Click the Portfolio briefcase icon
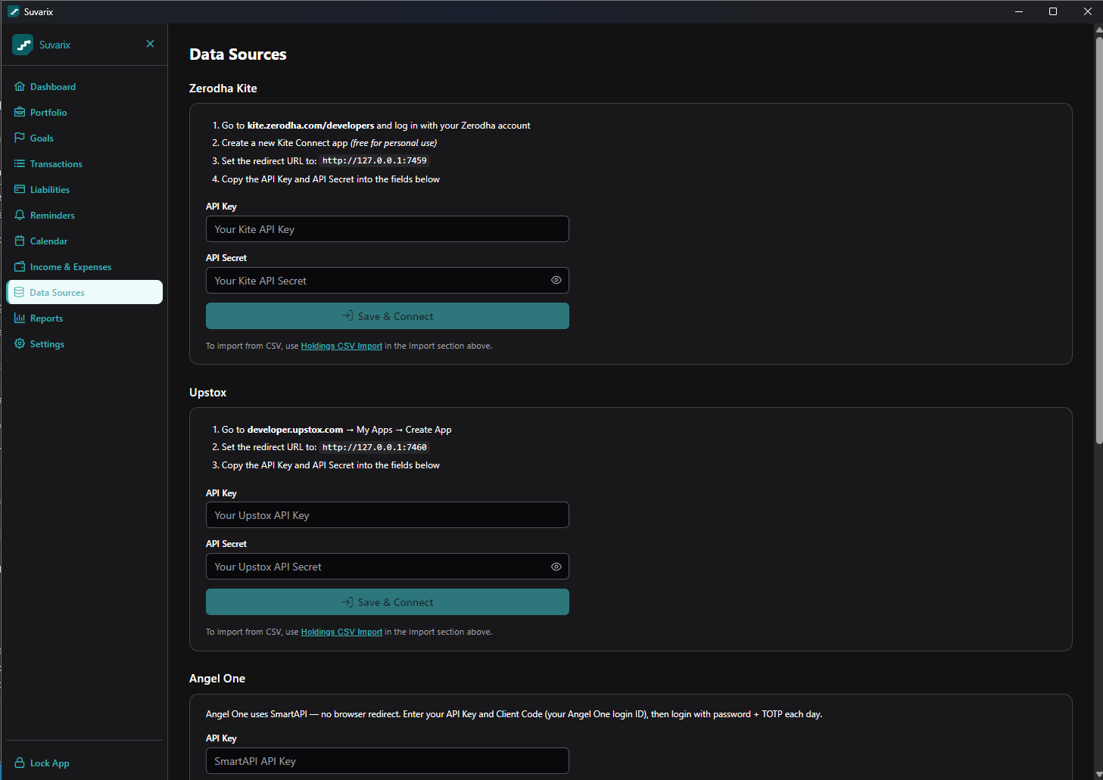 click(20, 112)
